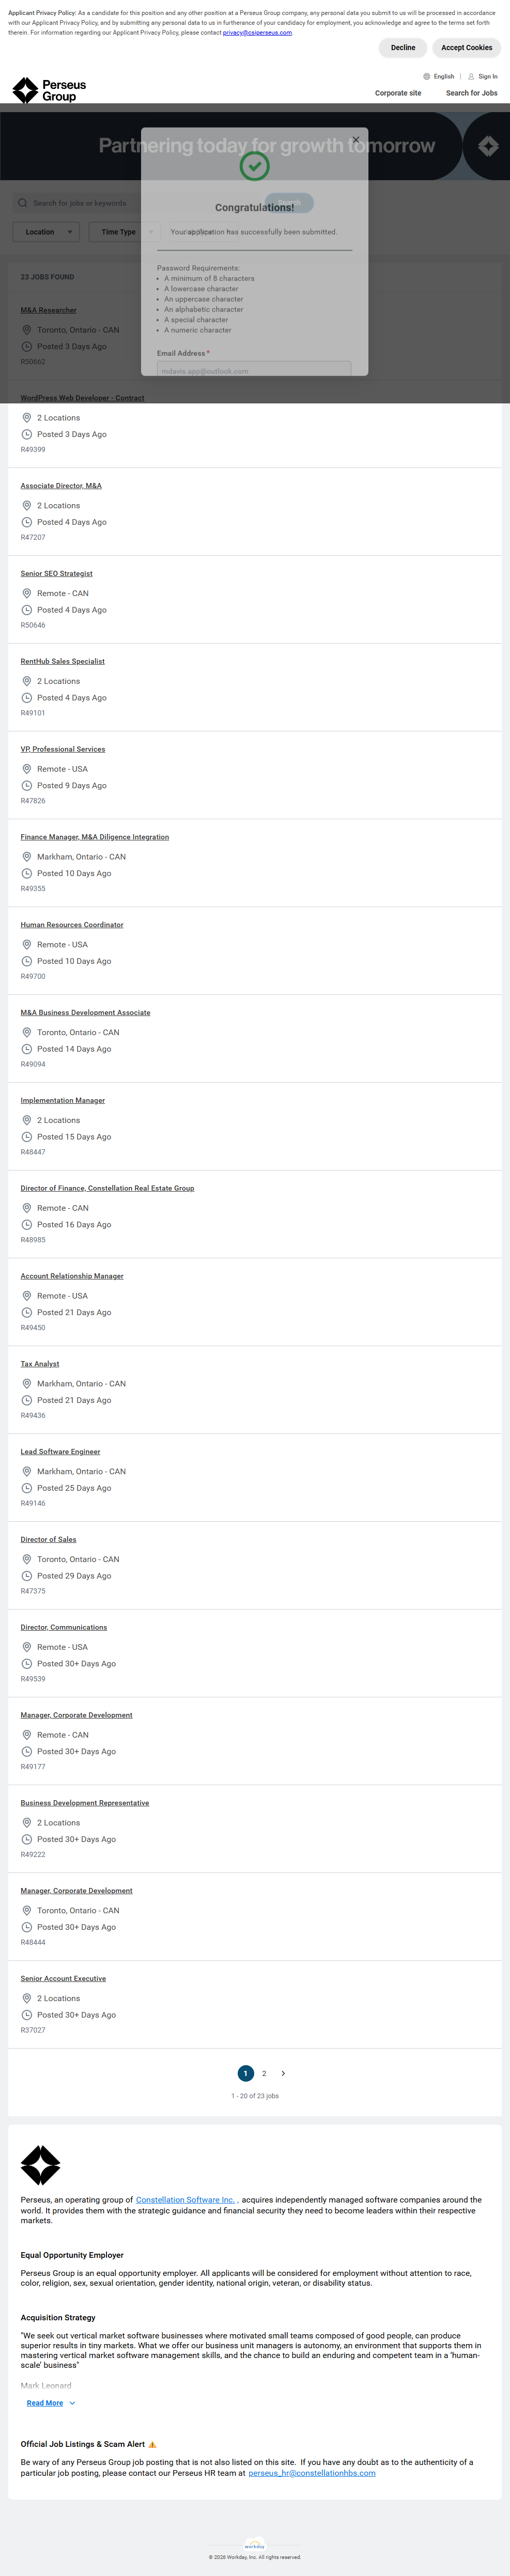
Task: Click the Sign In user icon
Action: click(471, 76)
